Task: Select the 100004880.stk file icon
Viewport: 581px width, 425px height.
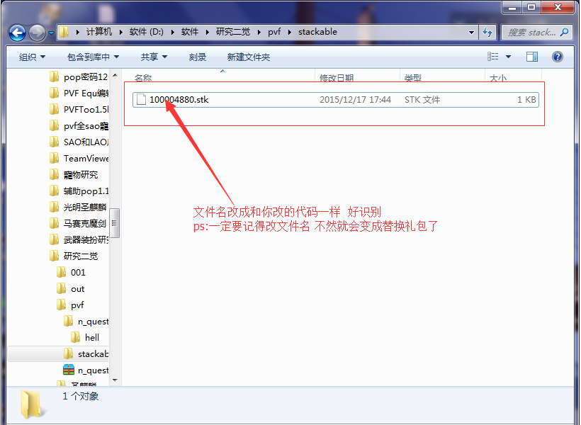Action: pyautogui.click(x=140, y=100)
